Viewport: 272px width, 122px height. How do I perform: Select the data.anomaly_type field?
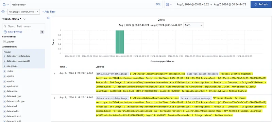pyautogui.click(x=16, y=101)
